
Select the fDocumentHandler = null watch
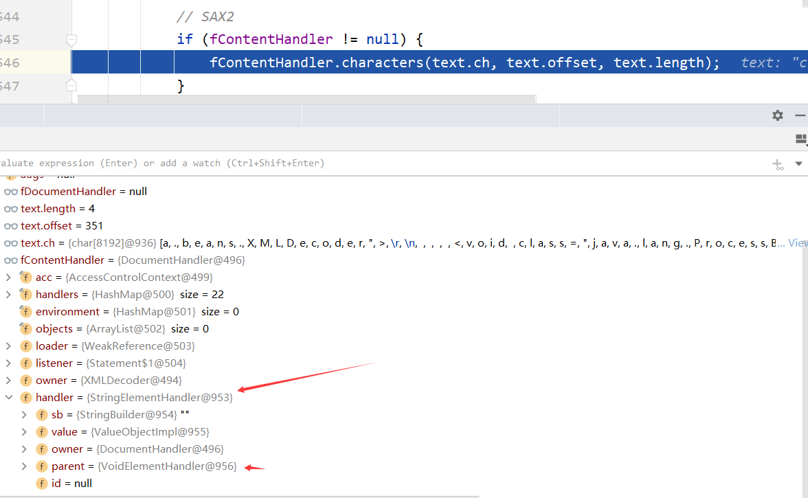coord(84,192)
